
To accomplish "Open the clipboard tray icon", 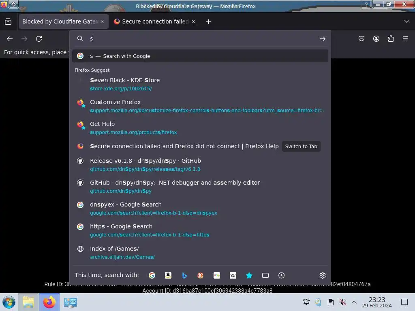I will 331,302.
